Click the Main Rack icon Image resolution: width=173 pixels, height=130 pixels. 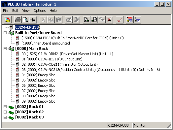(x=11, y=49)
